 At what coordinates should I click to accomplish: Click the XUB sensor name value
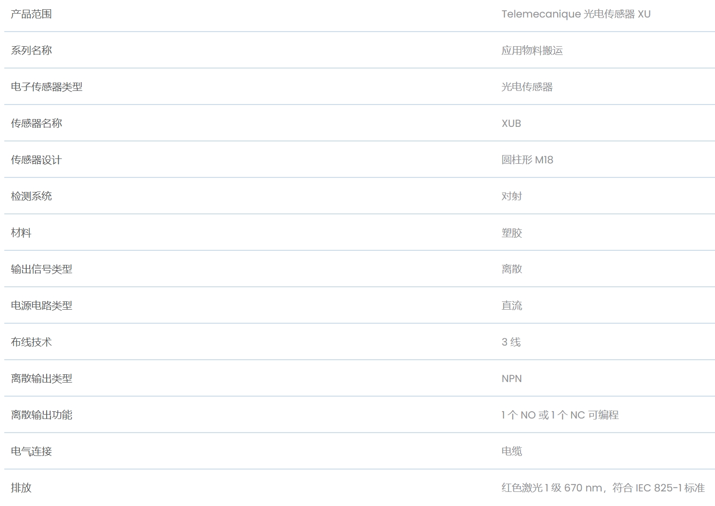click(x=511, y=123)
